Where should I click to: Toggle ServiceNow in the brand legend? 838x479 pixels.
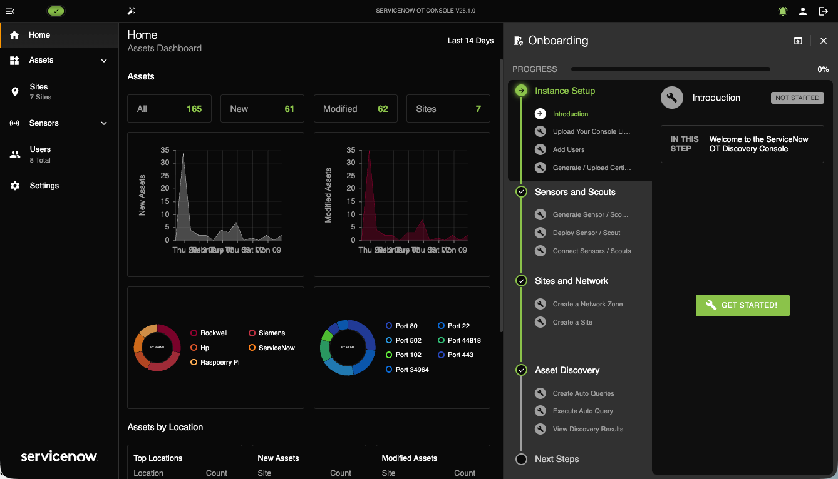272,348
